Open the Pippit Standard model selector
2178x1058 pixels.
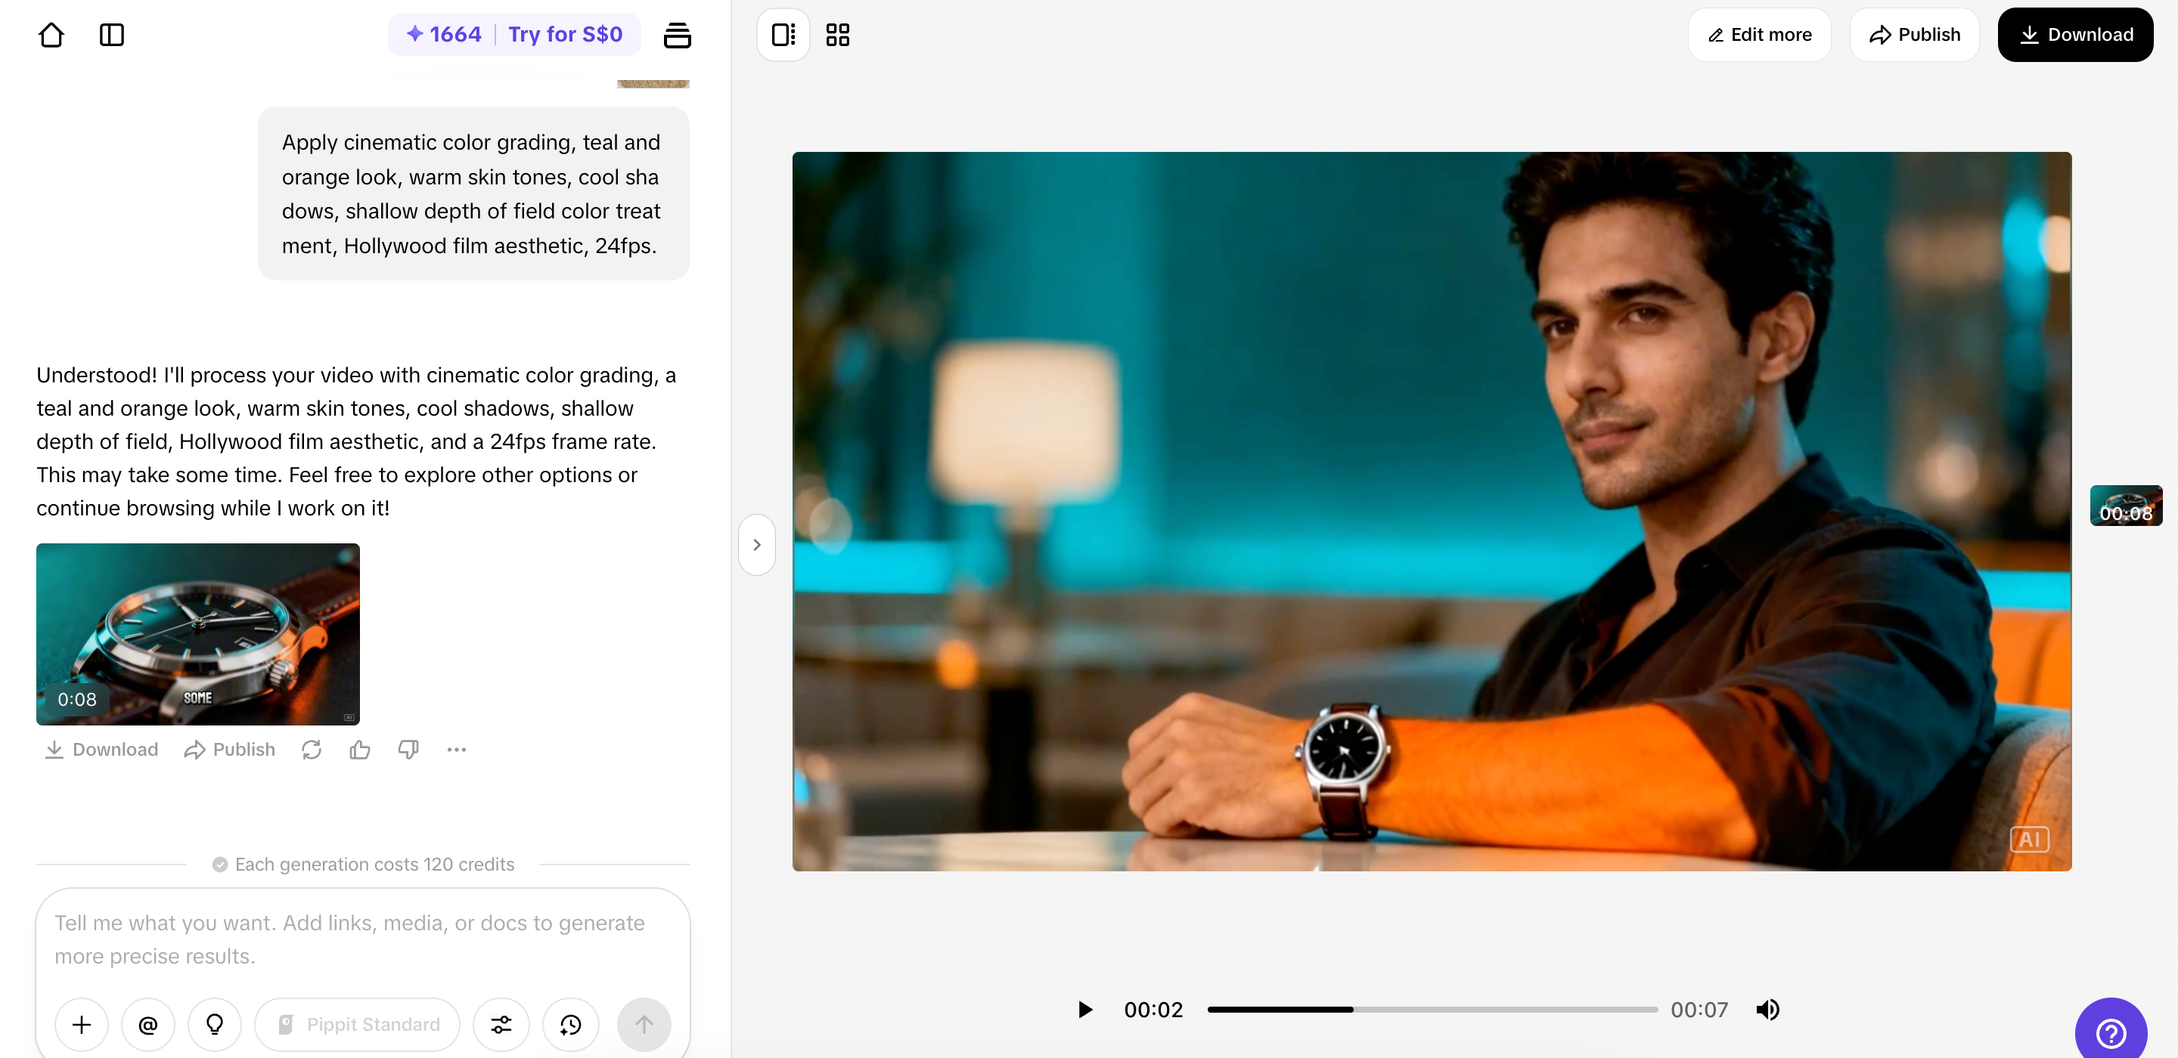point(358,1024)
